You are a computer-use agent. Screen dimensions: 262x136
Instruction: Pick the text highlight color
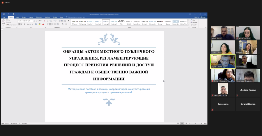tap(39, 24)
